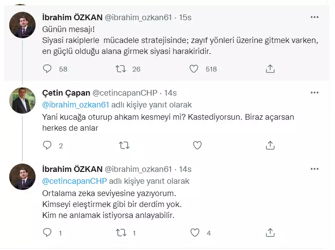Like Çetin Çapan's reply tweet

(x=197, y=145)
